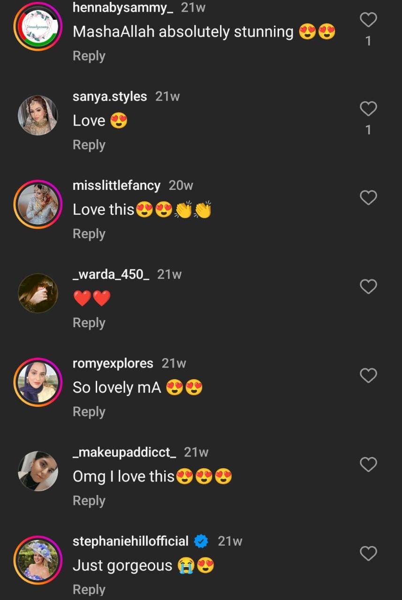Like hennabysammy_'s comment
Screen dimensions: 402x600
tap(368, 20)
